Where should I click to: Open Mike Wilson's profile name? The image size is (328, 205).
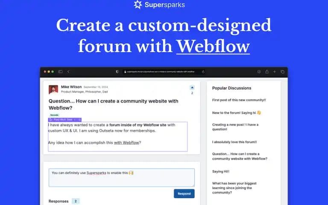(x=71, y=87)
